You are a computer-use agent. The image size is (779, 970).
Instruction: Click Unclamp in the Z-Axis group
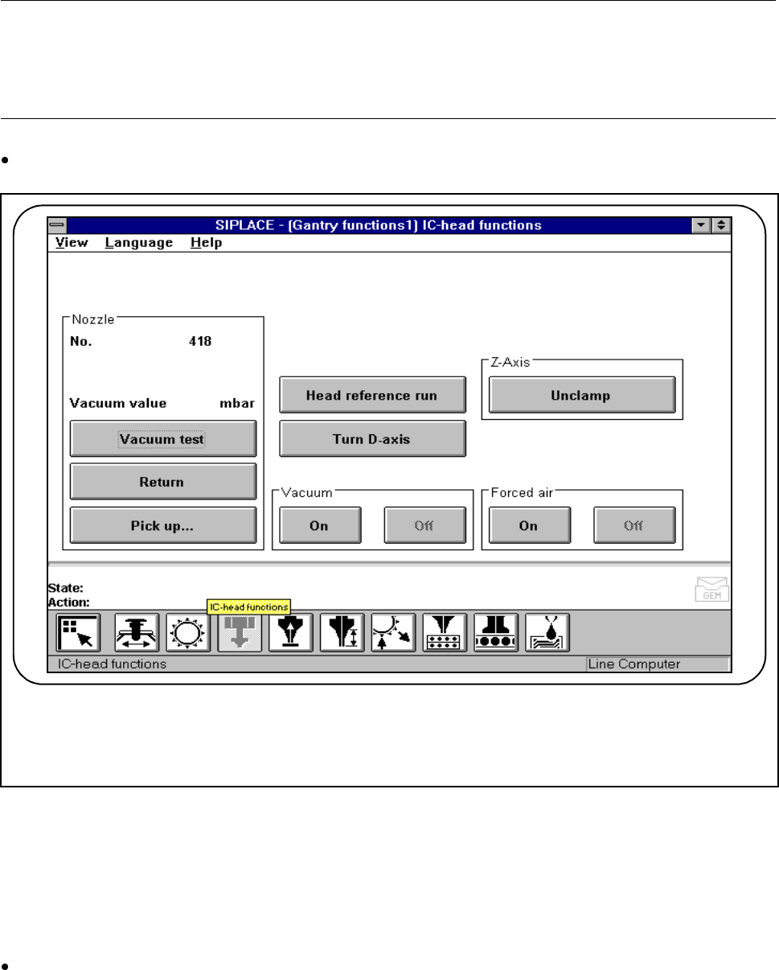[x=582, y=395]
